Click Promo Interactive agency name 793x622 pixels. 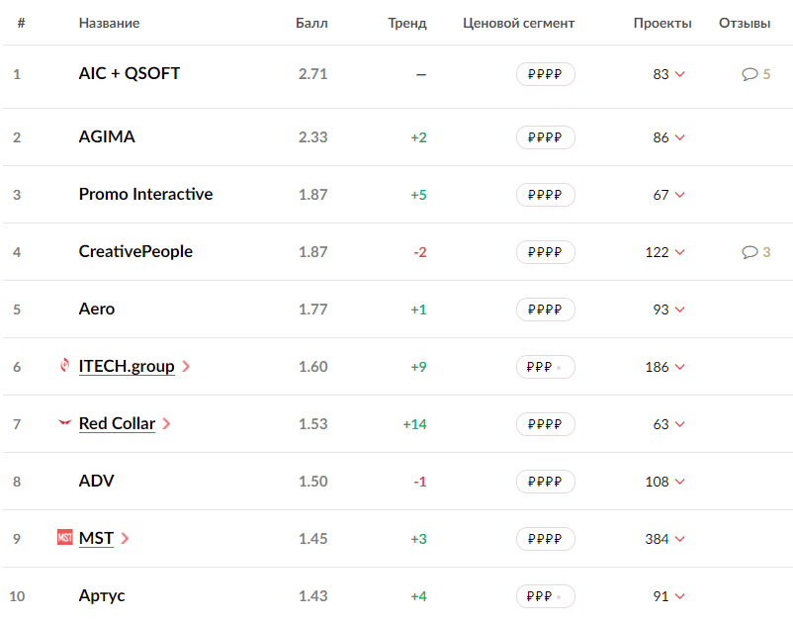coord(145,194)
